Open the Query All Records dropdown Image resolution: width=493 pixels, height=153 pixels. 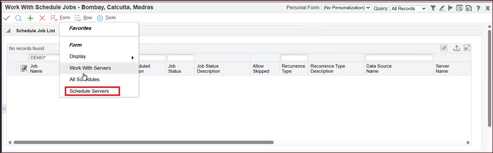point(408,9)
